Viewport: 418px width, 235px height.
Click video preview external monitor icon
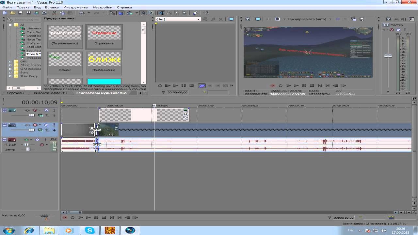pyautogui.click(x=258, y=19)
